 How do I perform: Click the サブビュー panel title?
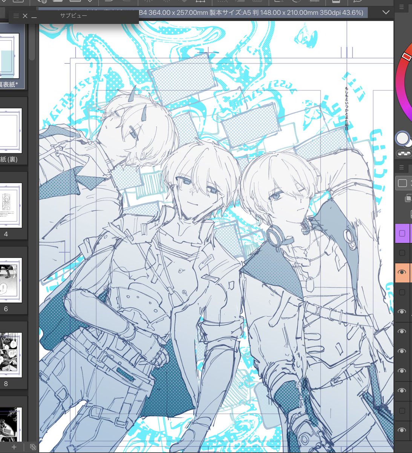tap(74, 16)
